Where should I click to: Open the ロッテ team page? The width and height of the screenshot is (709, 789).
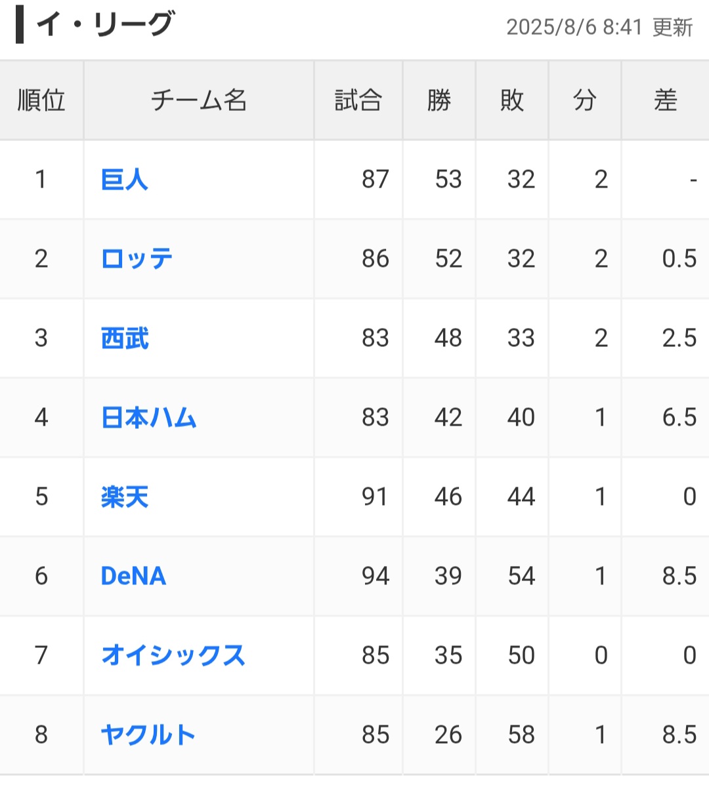coord(137,258)
